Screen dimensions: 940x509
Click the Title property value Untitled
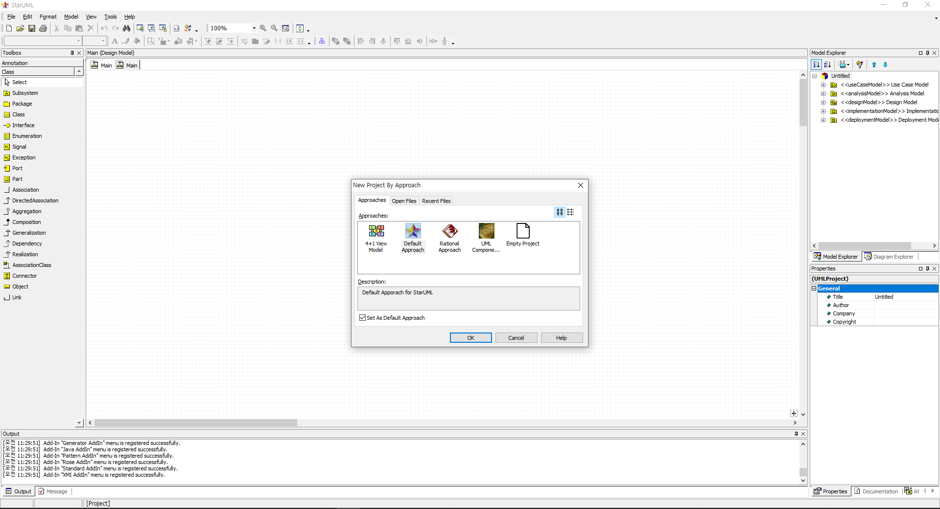pyautogui.click(x=906, y=297)
